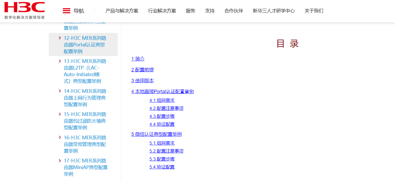Open the hamburger 导航 menu icon
The width and height of the screenshot is (395, 181).
[67, 11]
